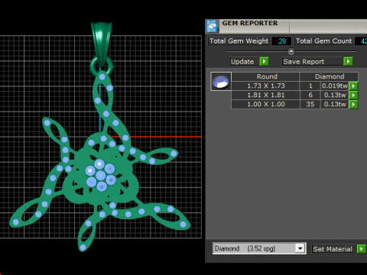
Task: Click the Diamond column header
Action: coord(330,76)
